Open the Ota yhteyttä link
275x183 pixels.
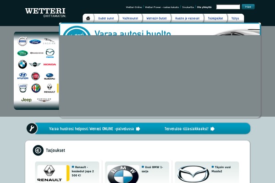pyautogui.click(x=204, y=7)
